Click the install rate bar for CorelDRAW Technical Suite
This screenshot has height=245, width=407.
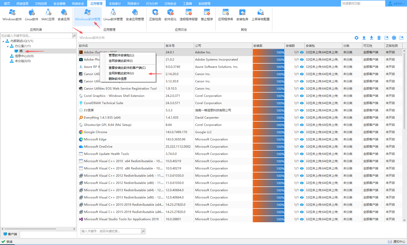(x=268, y=103)
